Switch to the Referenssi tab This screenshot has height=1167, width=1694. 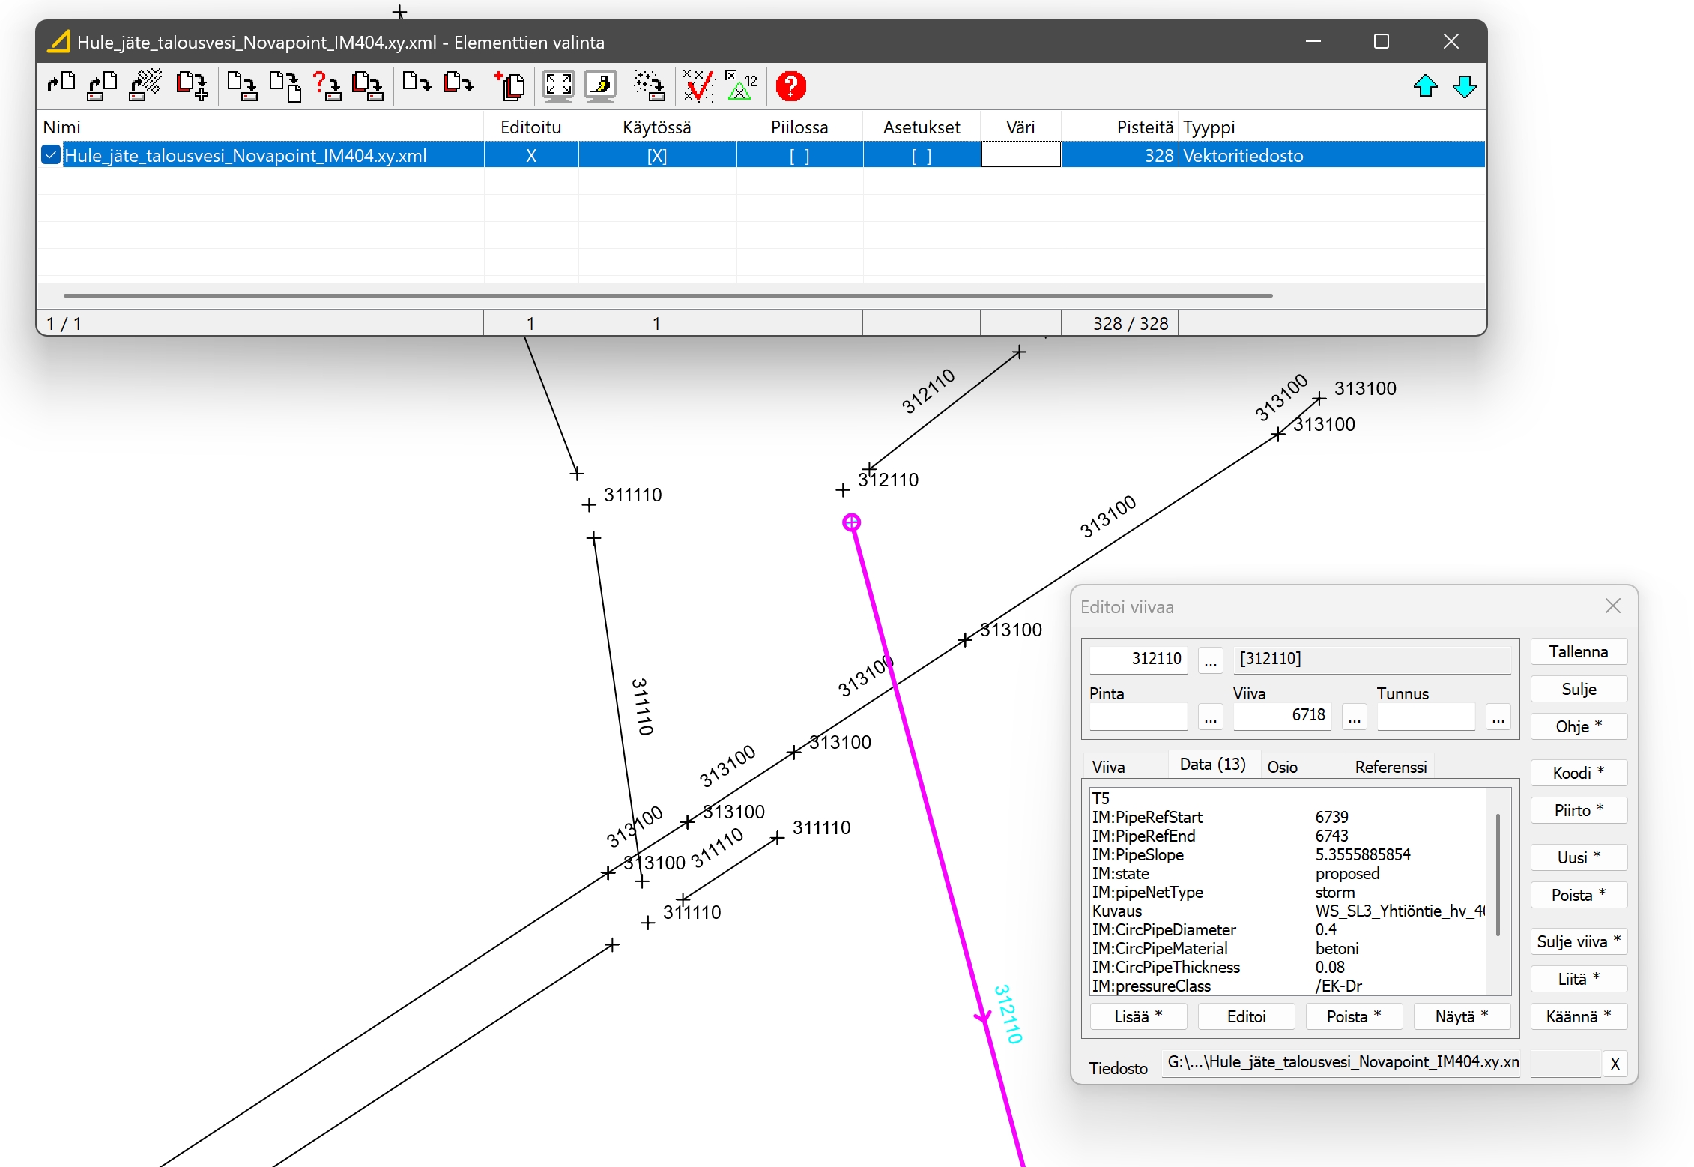pyautogui.click(x=1391, y=767)
